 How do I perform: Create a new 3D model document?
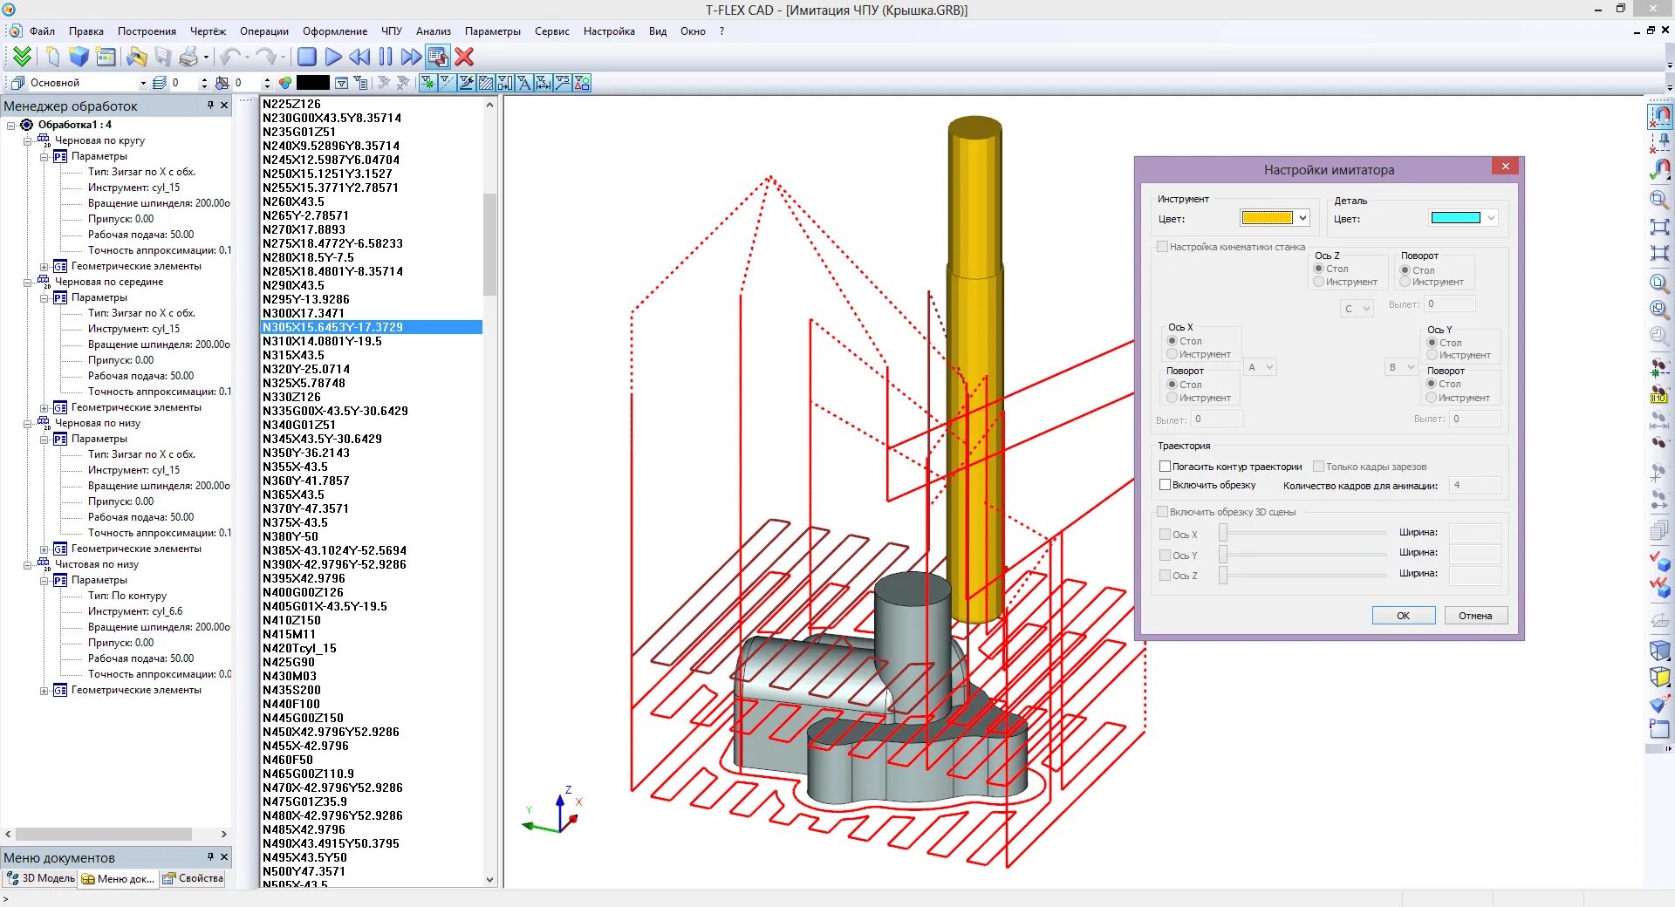click(79, 57)
